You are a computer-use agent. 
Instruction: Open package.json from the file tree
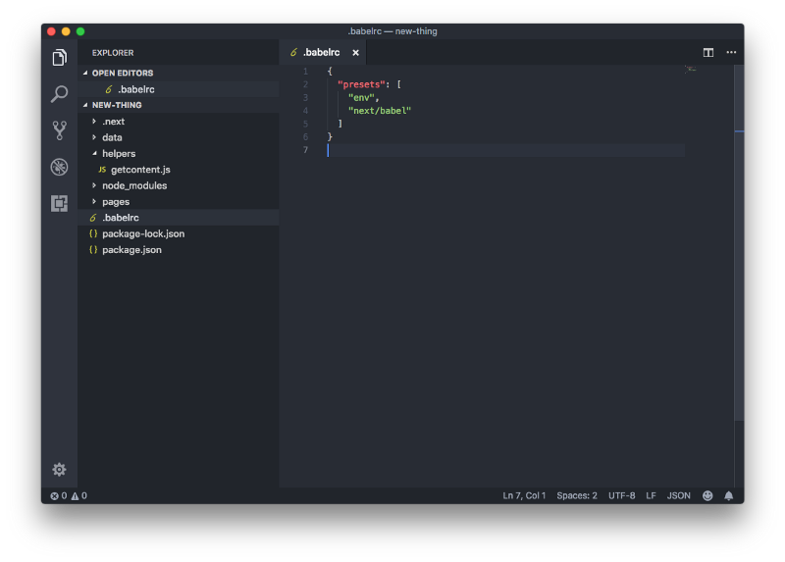131,250
